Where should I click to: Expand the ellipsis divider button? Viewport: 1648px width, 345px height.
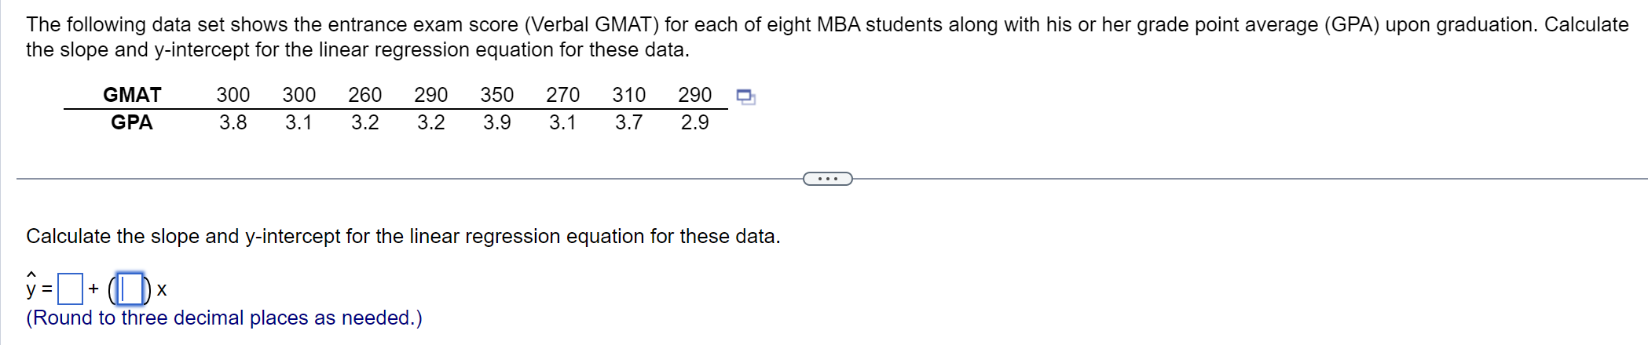(828, 179)
